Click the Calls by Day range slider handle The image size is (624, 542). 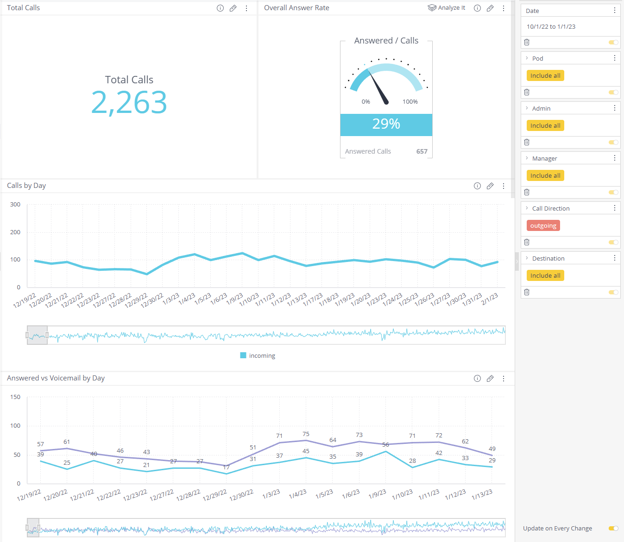coord(47,335)
